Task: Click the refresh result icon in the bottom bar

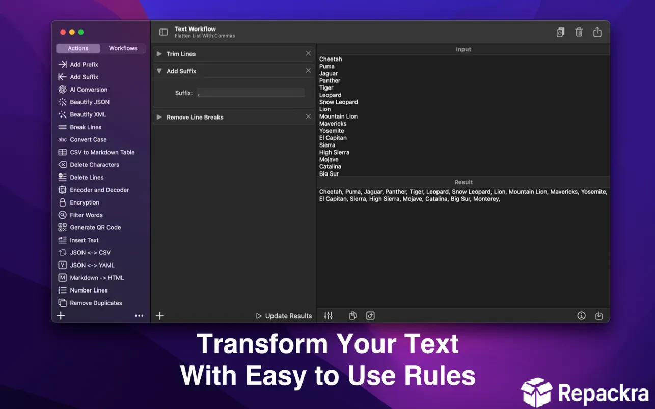Action: click(370, 316)
